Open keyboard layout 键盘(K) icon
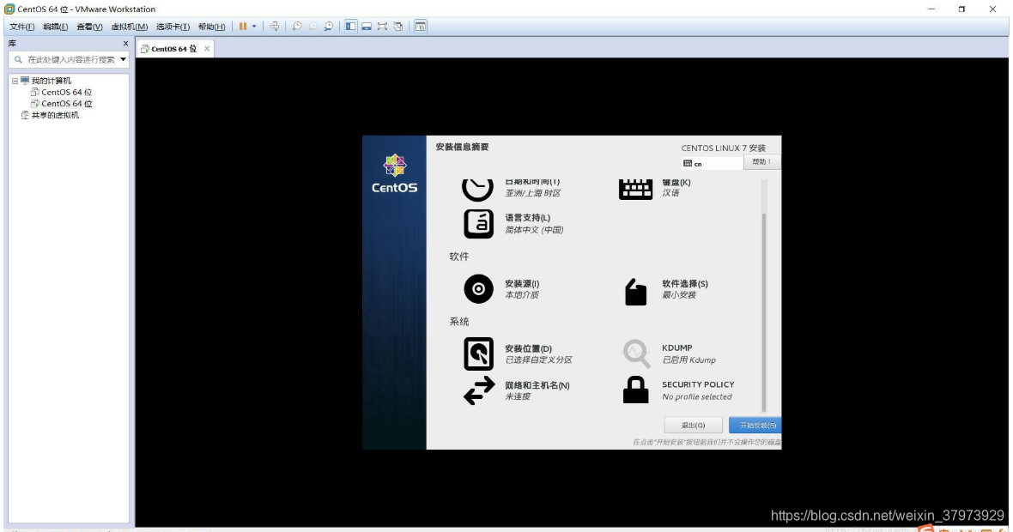The height and width of the screenshot is (532, 1013). pyautogui.click(x=636, y=189)
